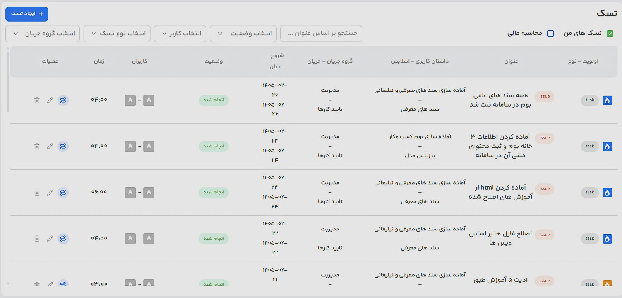Open the انتخاب کاربر dropdown

tap(180, 34)
